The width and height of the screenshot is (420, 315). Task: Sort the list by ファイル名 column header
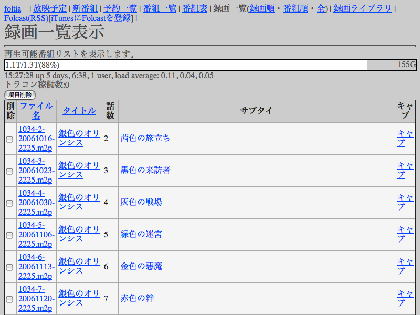36,111
